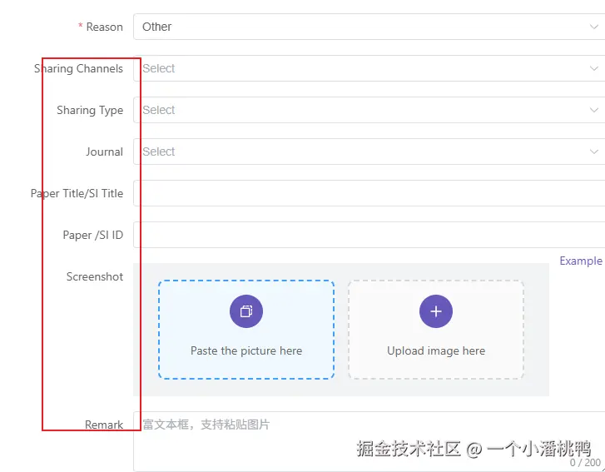Click the chevron in Sharing Channels field
The image size is (605, 472).
click(x=594, y=69)
